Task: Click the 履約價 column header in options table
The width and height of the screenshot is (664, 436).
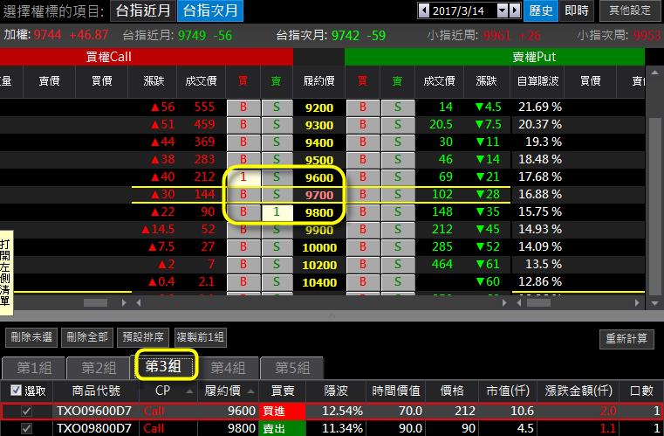Action: click(318, 80)
